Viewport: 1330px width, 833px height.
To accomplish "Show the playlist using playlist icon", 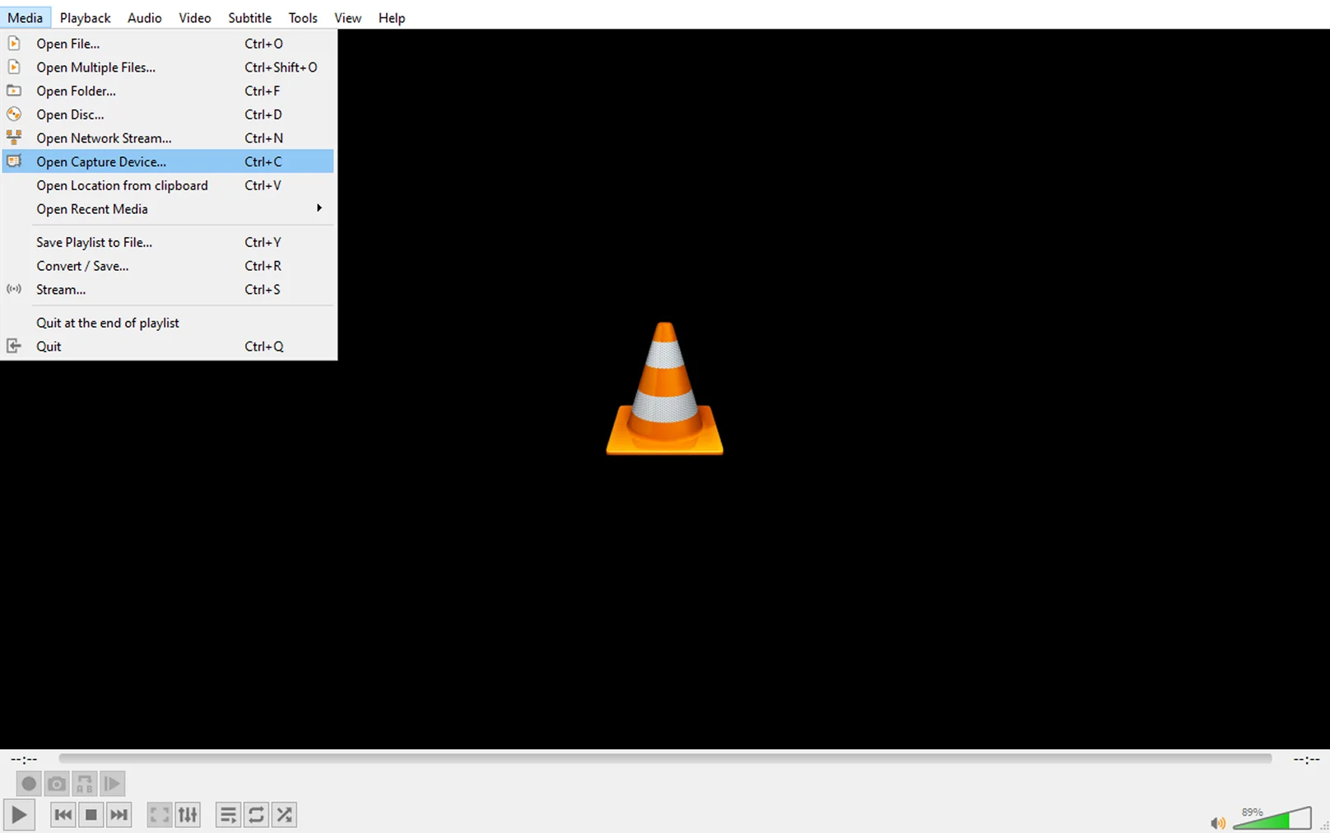I will (228, 815).
